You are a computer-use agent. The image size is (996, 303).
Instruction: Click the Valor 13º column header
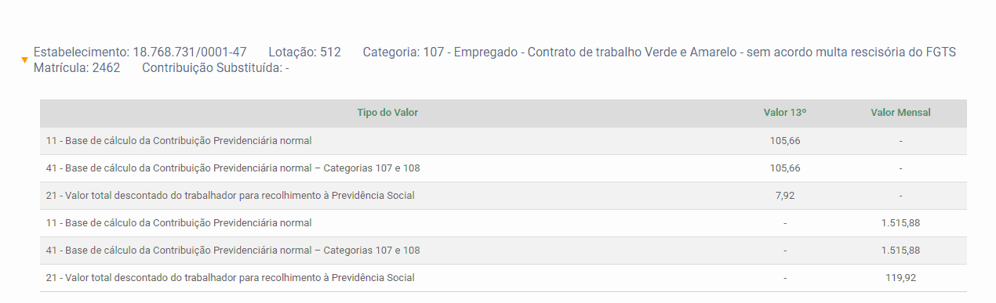(x=785, y=113)
